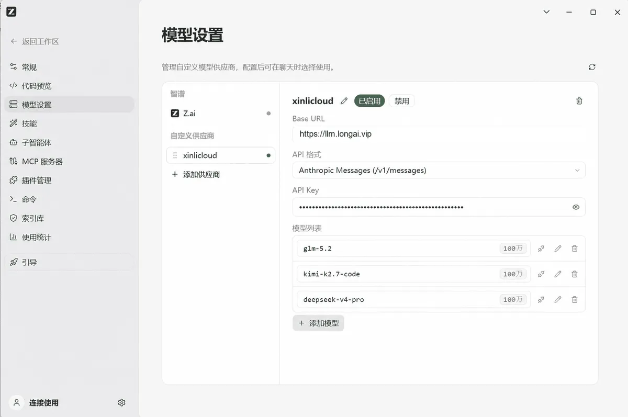628x417 pixels.
Task: Edit the kimi-k2.7-code model
Action: 558,274
